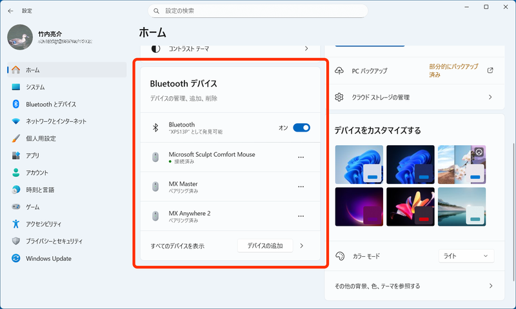Click the 設定の検索 search field

(258, 11)
